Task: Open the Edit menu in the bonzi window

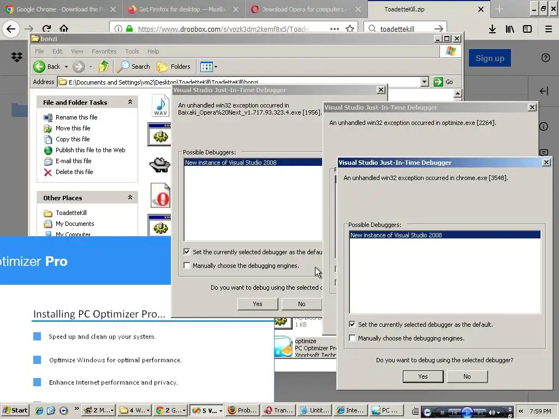Action: click(x=57, y=51)
